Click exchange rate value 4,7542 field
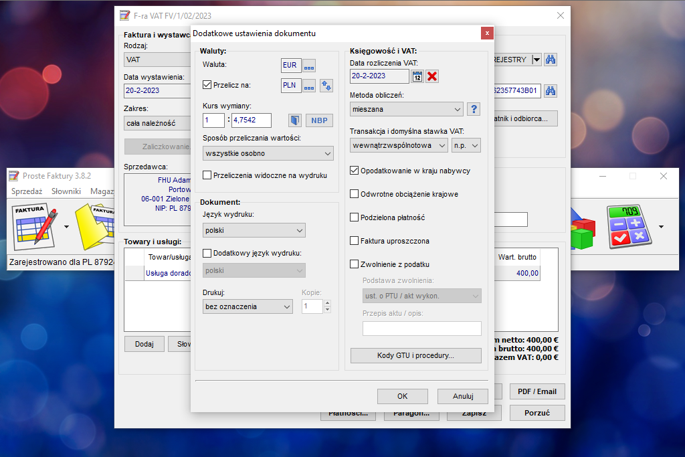 [252, 120]
